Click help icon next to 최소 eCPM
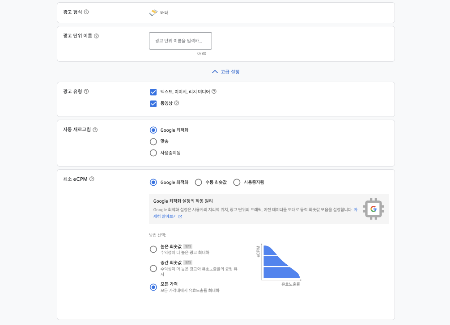 (x=92, y=179)
